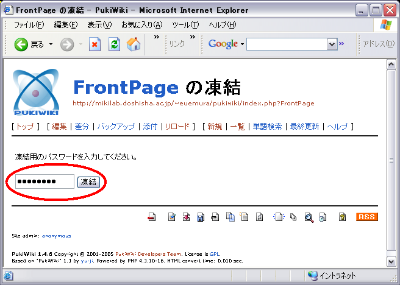The height and width of the screenshot is (285, 400).
Task: Open the Back button history dropdown arrow
Action: [51, 44]
